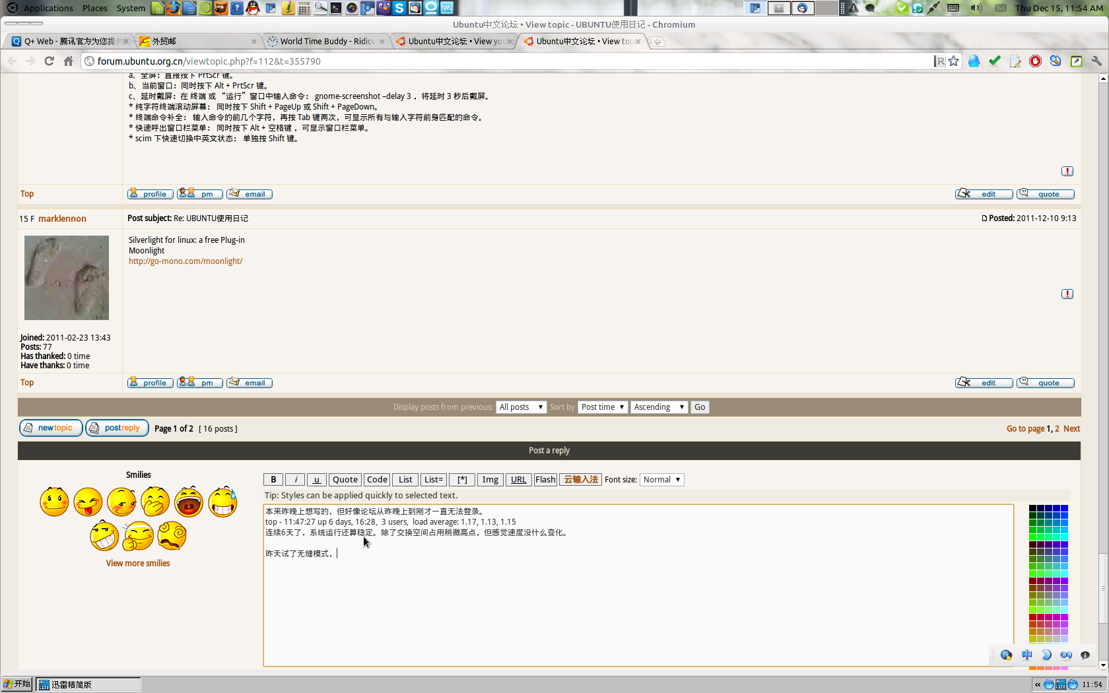Image resolution: width=1109 pixels, height=693 pixels.
Task: Click the post reply button
Action: click(x=117, y=428)
